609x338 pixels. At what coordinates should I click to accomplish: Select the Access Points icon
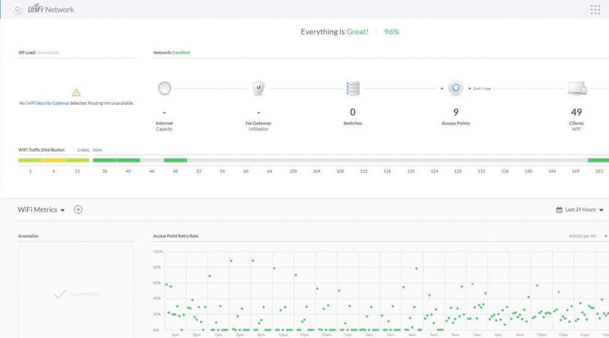456,88
